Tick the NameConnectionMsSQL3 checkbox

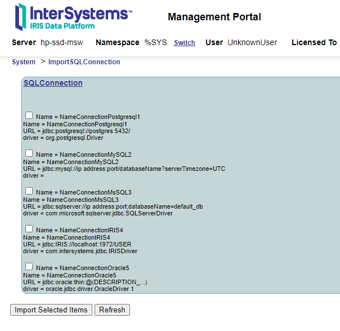pyautogui.click(x=29, y=191)
